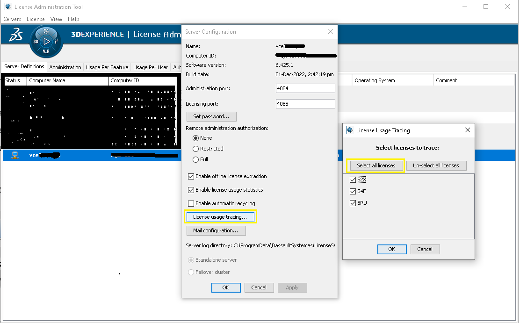Click the server status icon in selected row
Image resolution: width=520 pixels, height=323 pixels.
click(14, 155)
